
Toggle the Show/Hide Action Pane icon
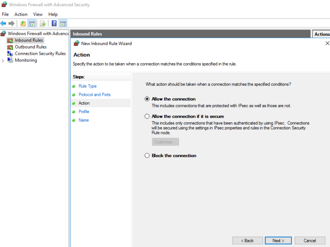63,23
